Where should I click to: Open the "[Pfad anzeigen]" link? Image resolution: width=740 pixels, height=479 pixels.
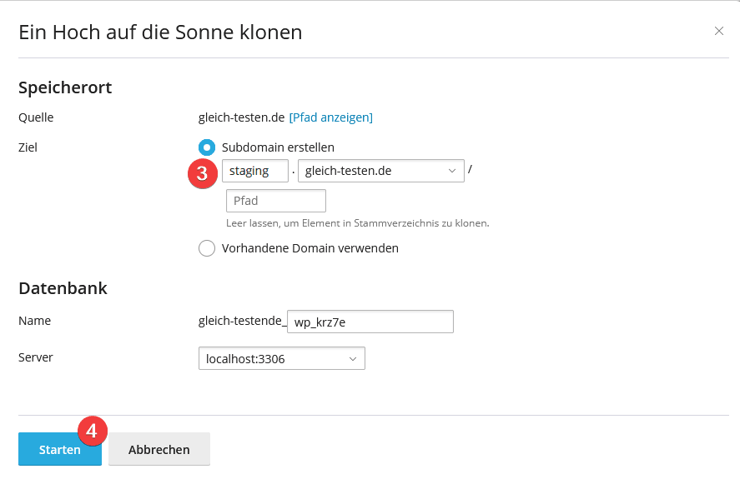330,117
